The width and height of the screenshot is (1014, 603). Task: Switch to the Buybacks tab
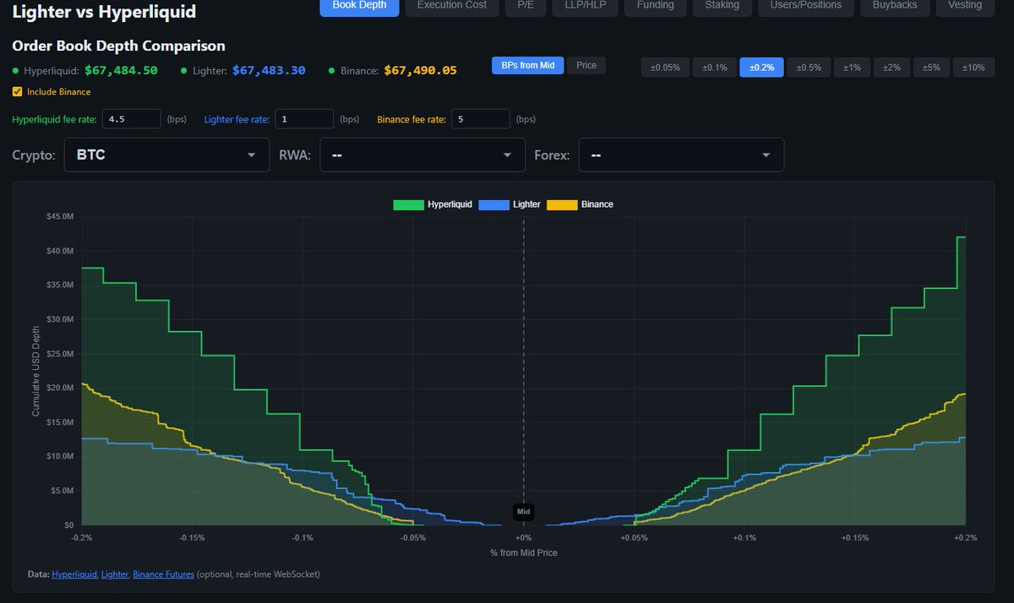pyautogui.click(x=894, y=6)
